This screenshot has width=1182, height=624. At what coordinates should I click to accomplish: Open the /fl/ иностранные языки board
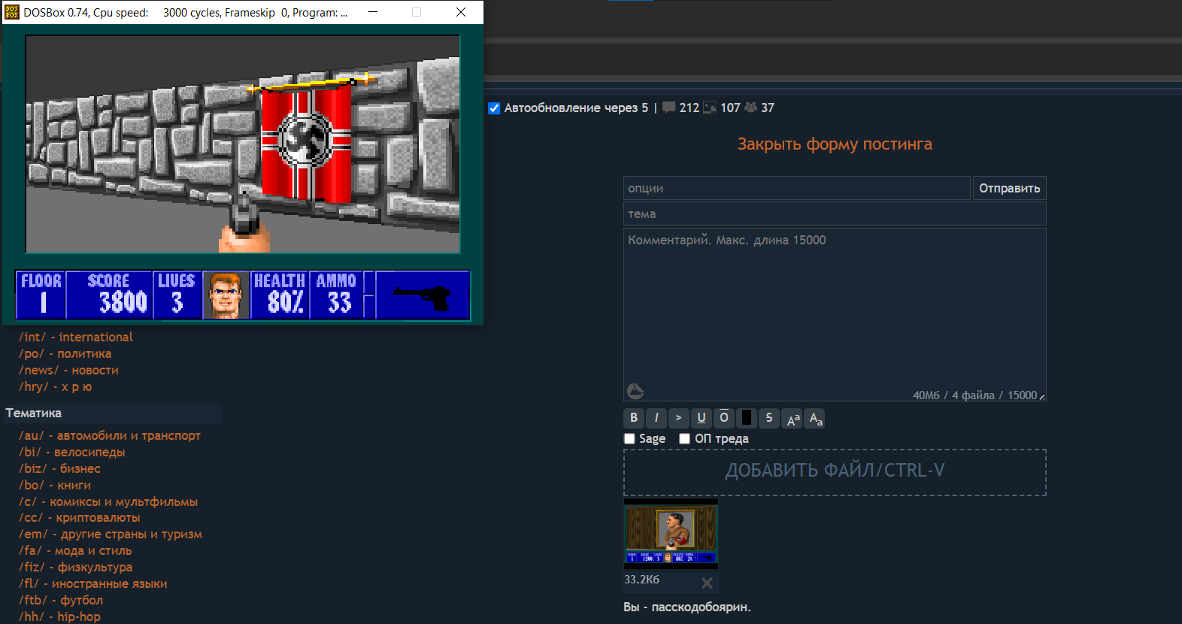(93, 583)
